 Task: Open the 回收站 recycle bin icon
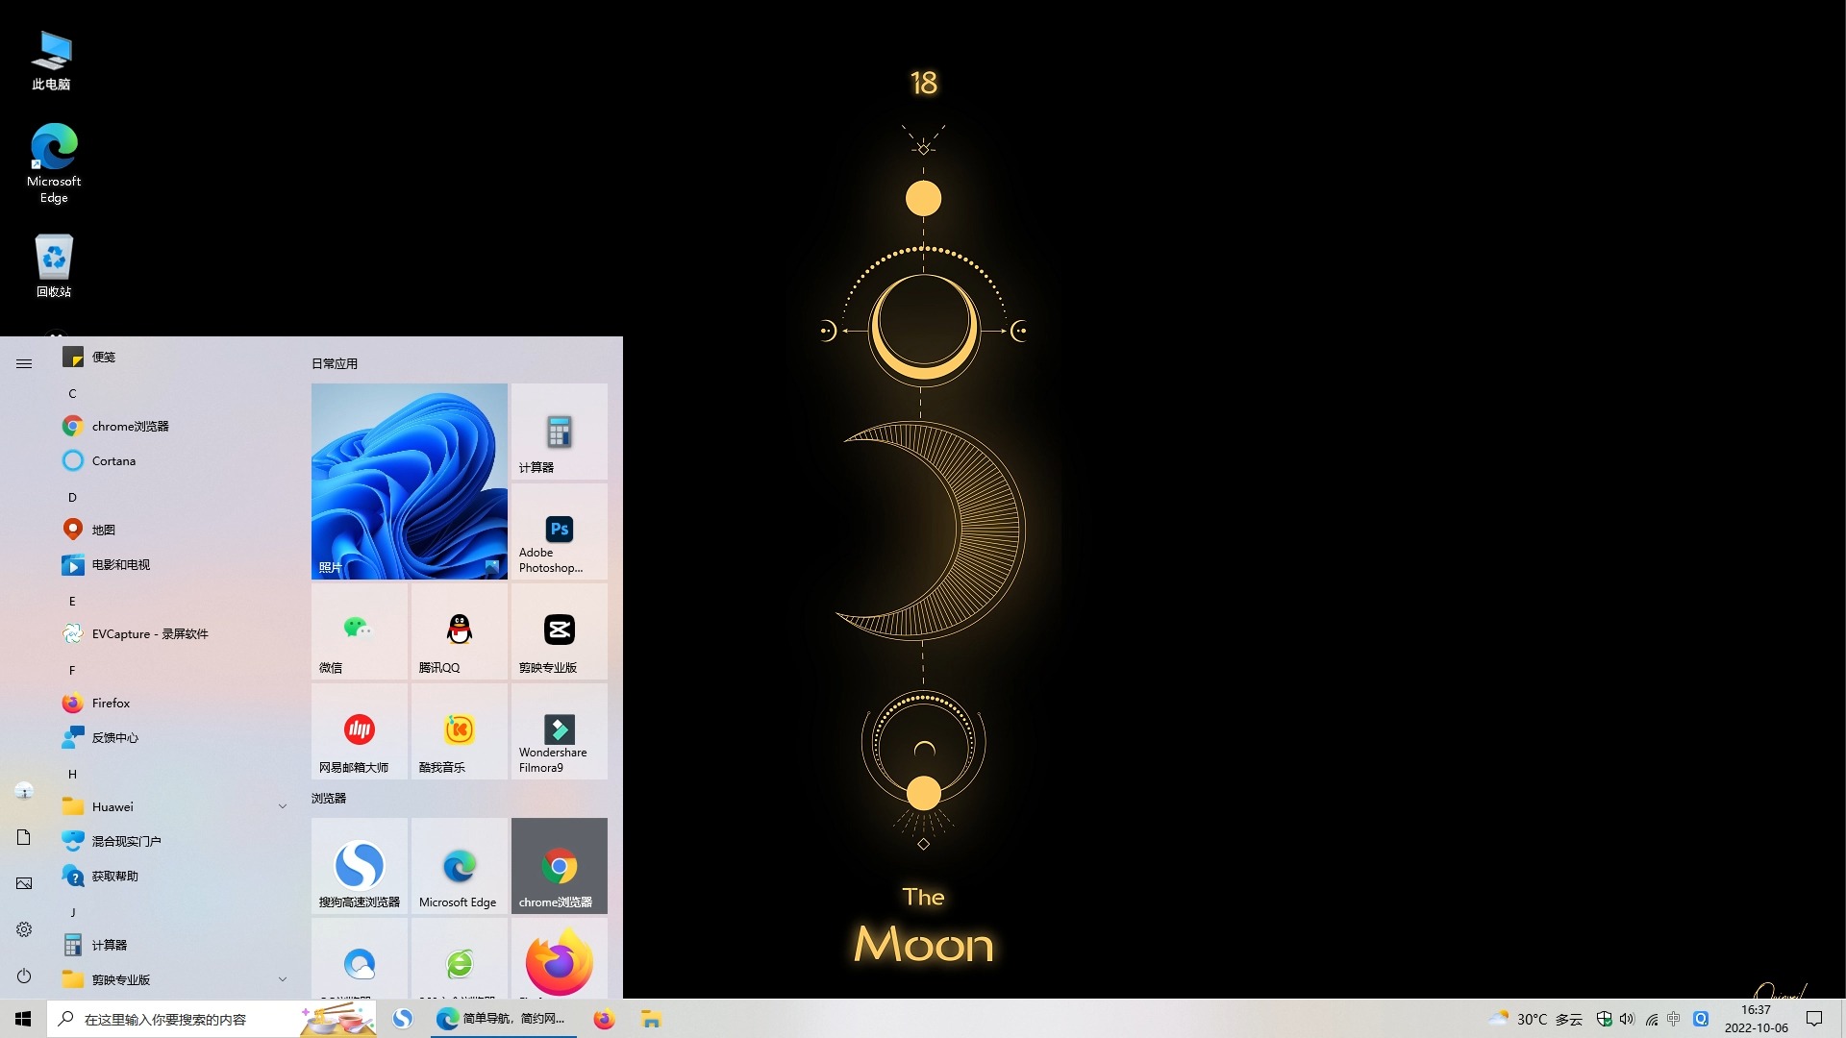(54, 265)
